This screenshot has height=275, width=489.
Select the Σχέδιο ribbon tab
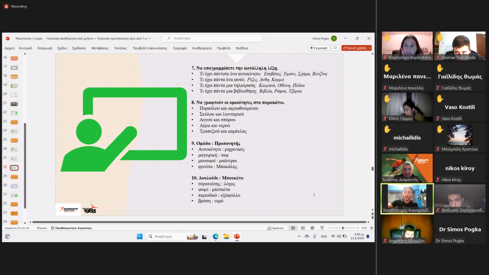(62, 48)
